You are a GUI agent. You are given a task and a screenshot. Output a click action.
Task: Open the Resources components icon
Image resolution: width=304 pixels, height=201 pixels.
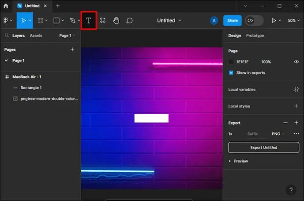pyautogui.click(x=103, y=20)
